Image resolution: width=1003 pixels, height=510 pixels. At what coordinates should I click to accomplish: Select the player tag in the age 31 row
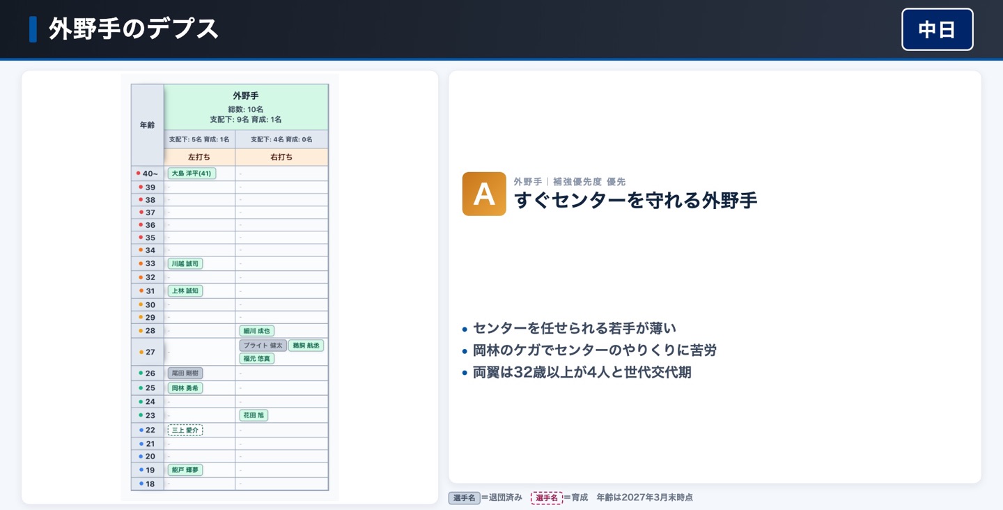pyautogui.click(x=185, y=291)
